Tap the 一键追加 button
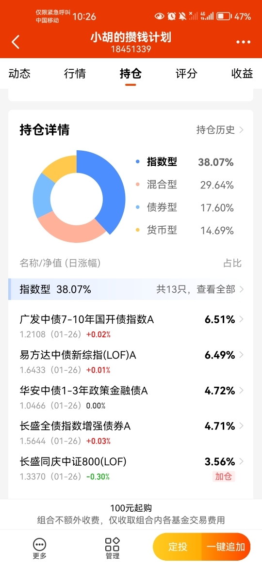 [x=226, y=546]
